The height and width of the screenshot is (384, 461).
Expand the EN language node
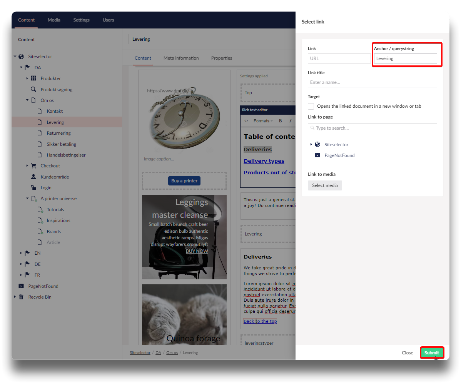coord(21,253)
